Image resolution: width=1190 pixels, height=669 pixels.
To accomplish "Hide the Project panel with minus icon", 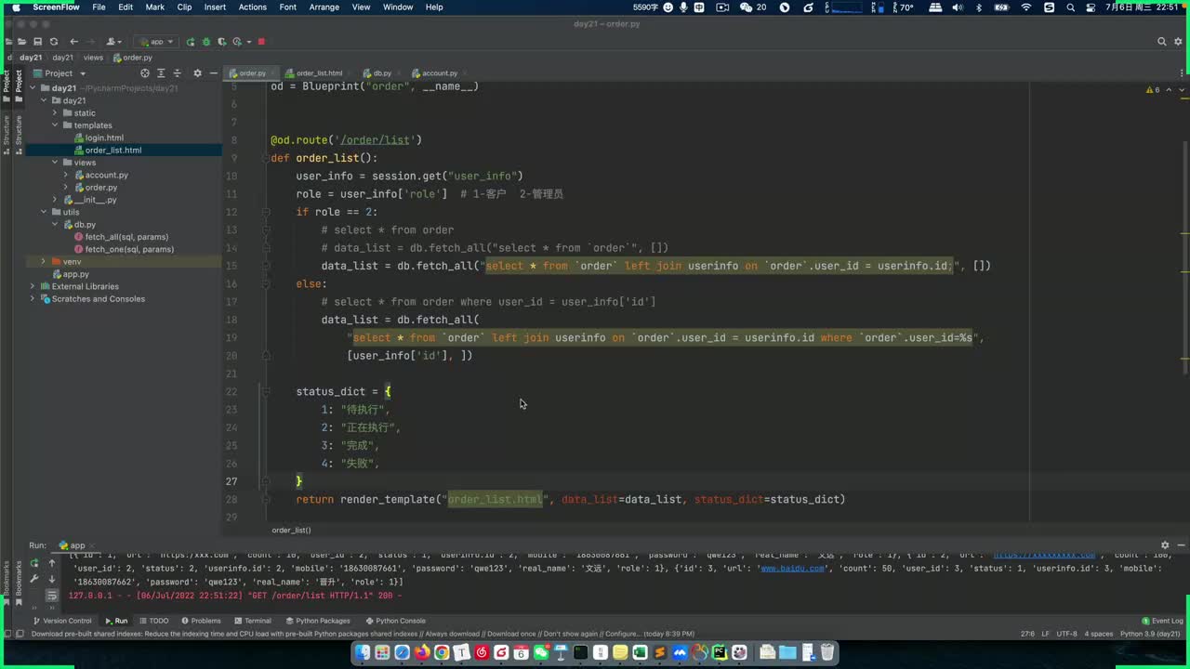I will click(x=213, y=73).
